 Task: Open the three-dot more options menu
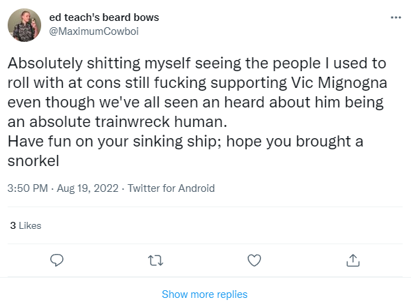(x=396, y=17)
